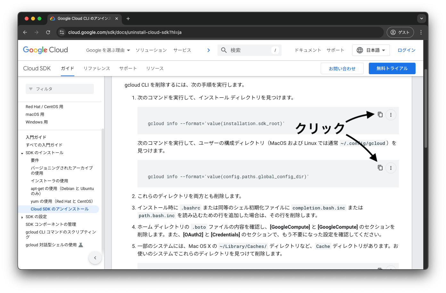Open site information icon in address bar
Viewport: 446px width, 293px height.
tap(62, 32)
